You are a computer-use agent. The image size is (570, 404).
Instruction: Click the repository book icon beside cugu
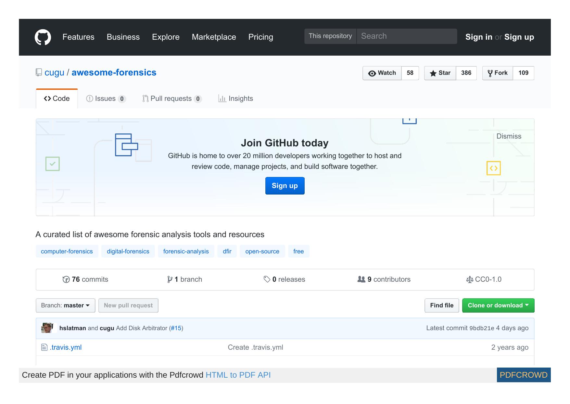[x=39, y=72]
